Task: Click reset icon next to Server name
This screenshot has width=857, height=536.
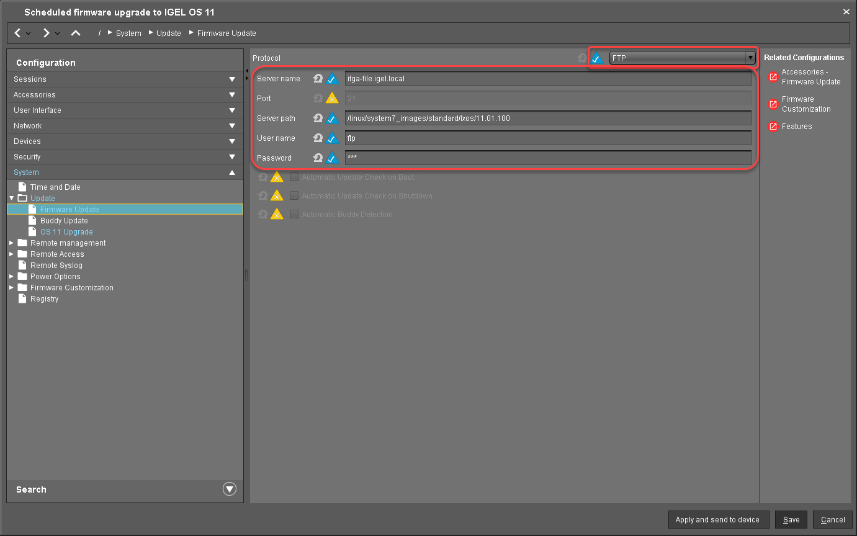Action: [x=318, y=79]
